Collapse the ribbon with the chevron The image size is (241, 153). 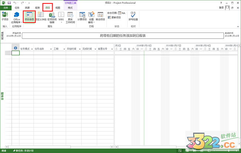click(238, 27)
